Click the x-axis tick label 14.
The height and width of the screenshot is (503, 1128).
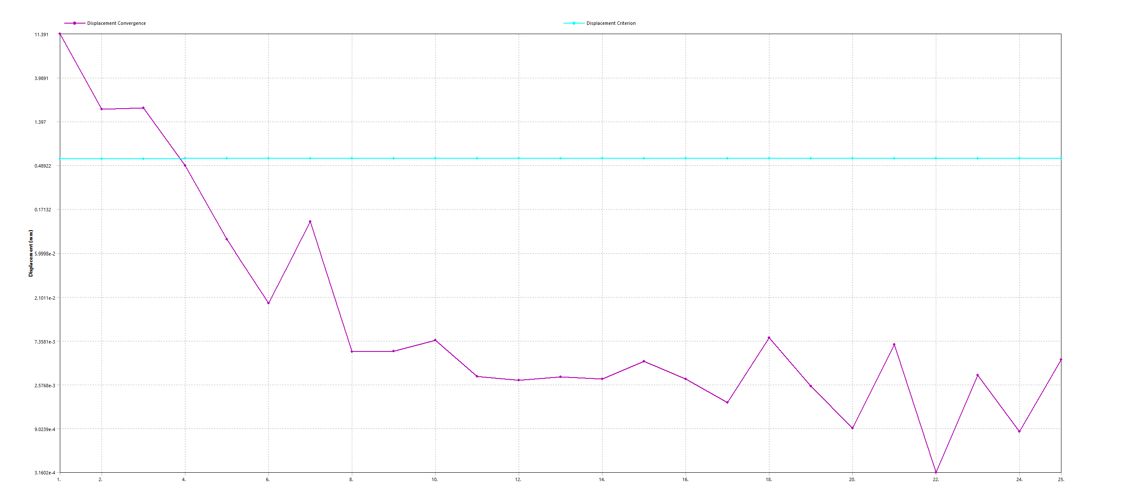[602, 480]
